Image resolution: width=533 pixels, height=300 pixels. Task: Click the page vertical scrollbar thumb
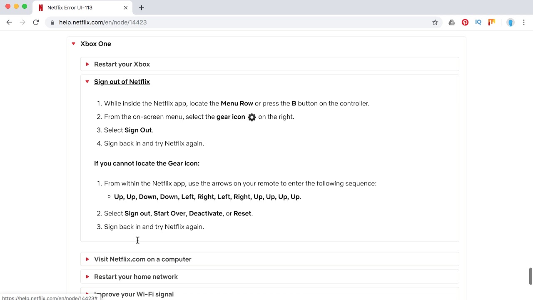tap(531, 276)
